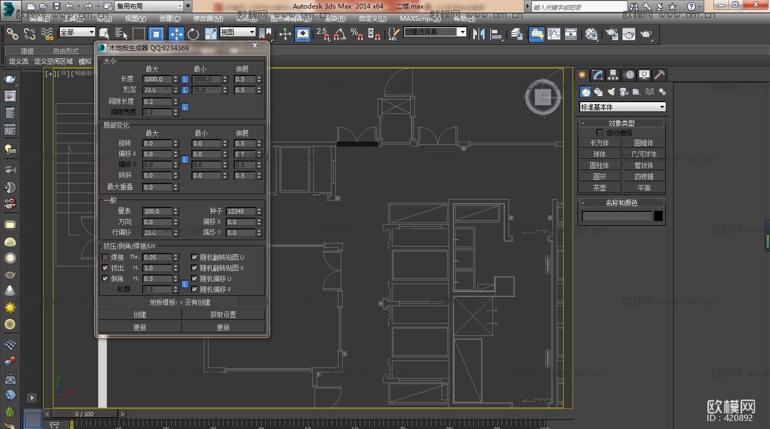The height and width of the screenshot is (429, 770).
Task: Open the Material Editor from the toolbar
Action: pyautogui.click(x=591, y=34)
